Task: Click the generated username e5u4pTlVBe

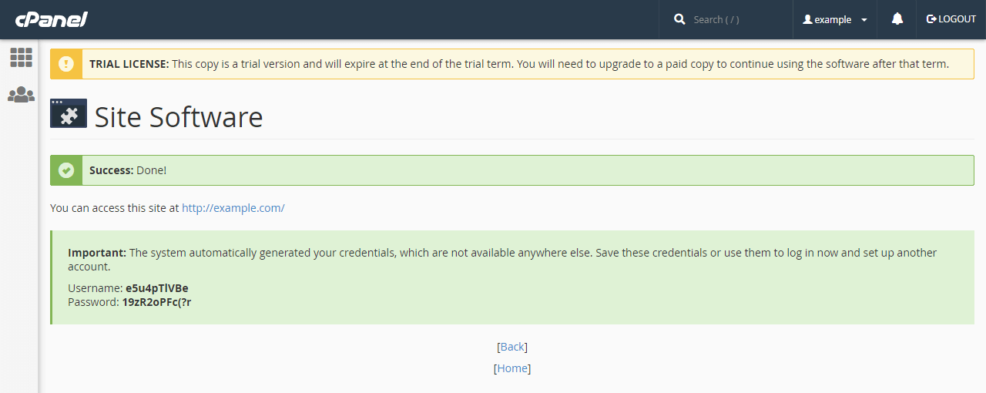Action: pyautogui.click(x=156, y=288)
